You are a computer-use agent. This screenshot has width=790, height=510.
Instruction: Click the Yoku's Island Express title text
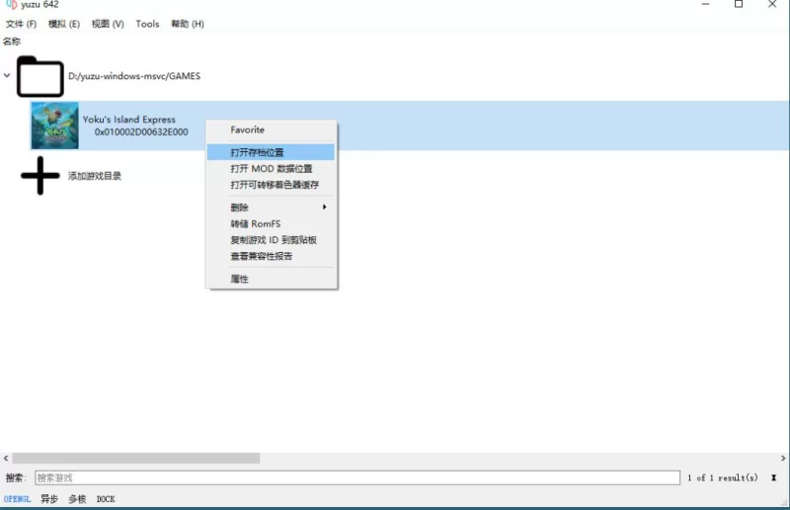tap(129, 119)
